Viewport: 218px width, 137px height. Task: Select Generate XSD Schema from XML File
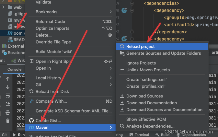(70, 111)
